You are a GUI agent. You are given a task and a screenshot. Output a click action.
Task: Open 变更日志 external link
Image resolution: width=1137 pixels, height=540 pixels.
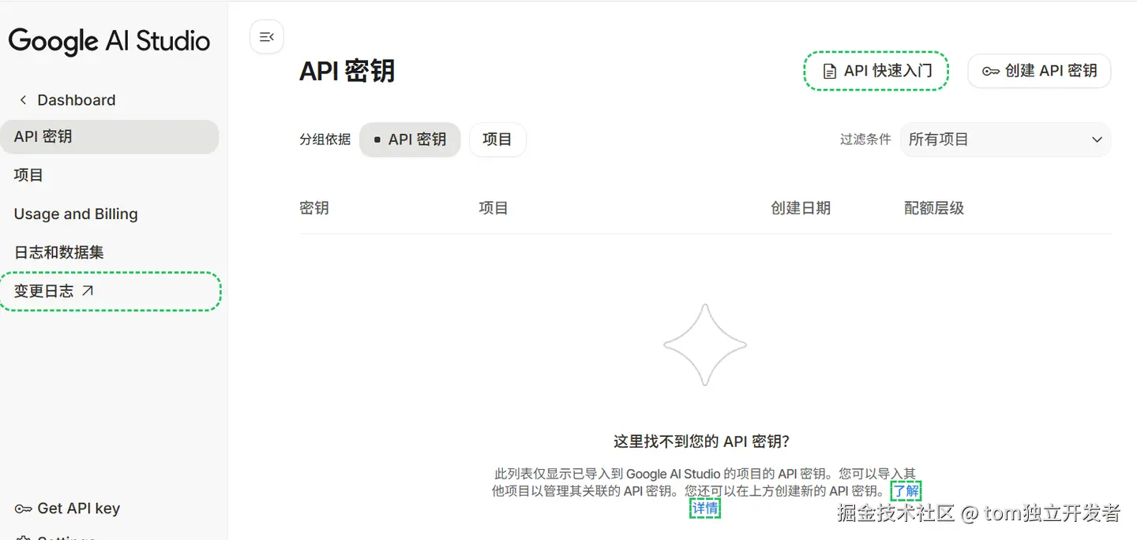point(110,291)
